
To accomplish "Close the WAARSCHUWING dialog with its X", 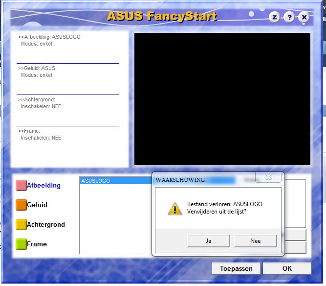I will coord(268,177).
